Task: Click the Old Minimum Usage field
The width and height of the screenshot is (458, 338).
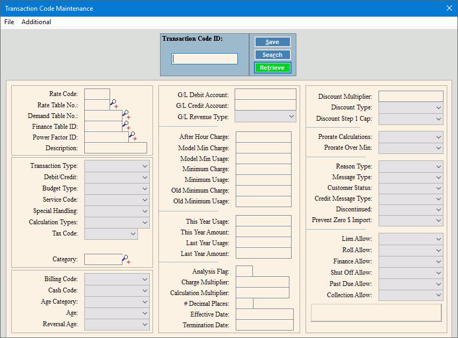Action: coord(264,201)
